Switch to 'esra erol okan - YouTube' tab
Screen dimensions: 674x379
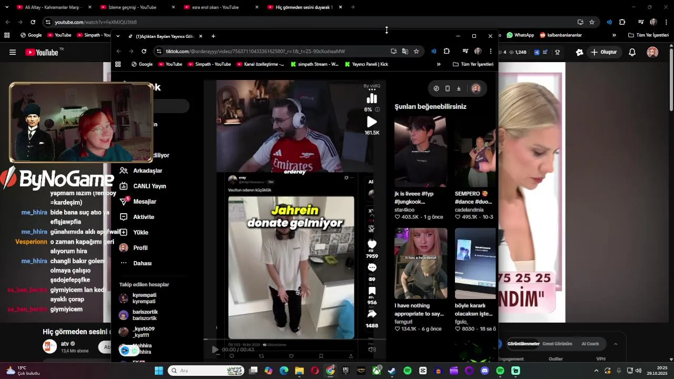(220, 7)
